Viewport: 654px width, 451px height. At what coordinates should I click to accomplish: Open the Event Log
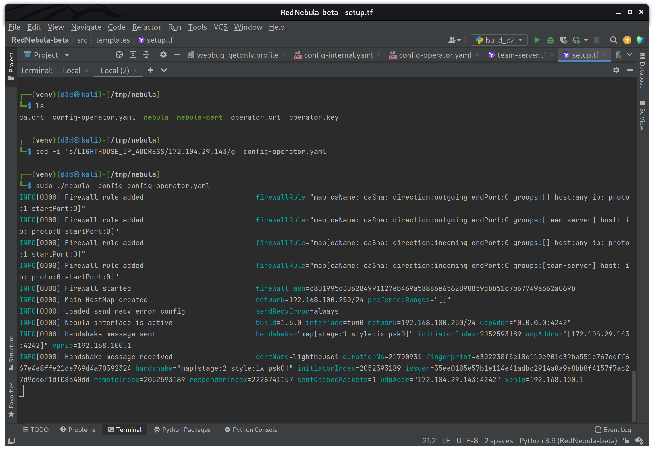tap(613, 429)
